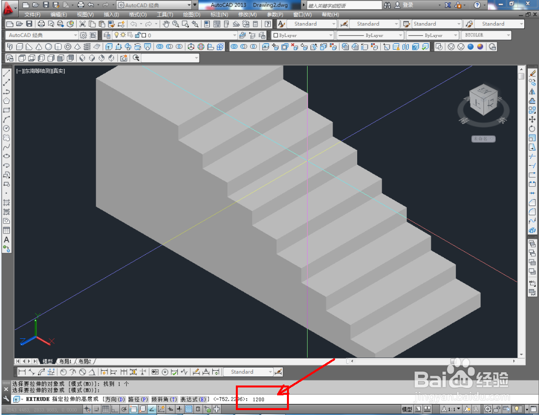Toggle Polar Tracking in status bar

click(124, 409)
